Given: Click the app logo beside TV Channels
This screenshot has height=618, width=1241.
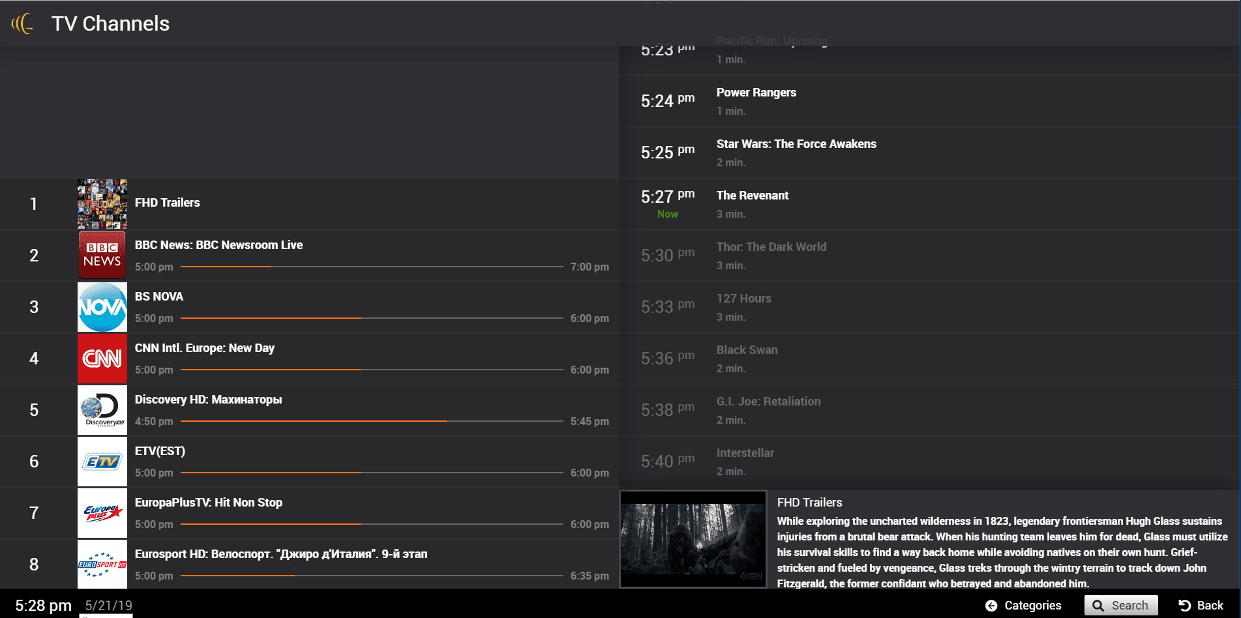Looking at the screenshot, I should (23, 23).
